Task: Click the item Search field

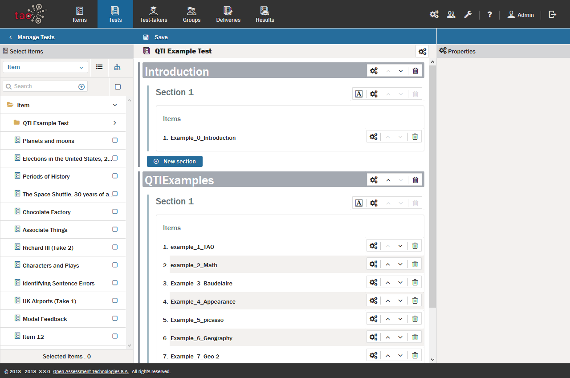Action: coord(42,86)
